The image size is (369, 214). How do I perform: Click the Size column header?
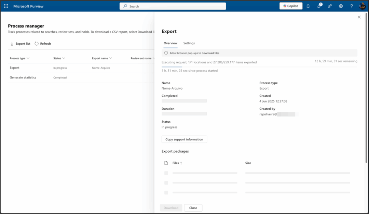[x=248, y=163]
